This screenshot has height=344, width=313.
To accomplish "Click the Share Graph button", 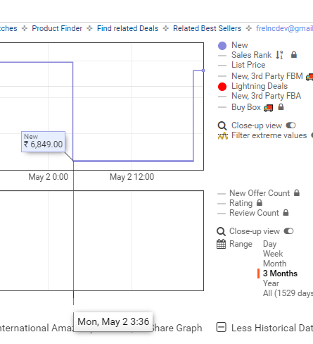I will click(177, 328).
